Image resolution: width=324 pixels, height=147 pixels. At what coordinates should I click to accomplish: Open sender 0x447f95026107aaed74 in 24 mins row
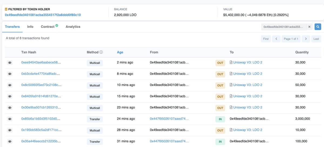pyautogui.click(x=169, y=119)
